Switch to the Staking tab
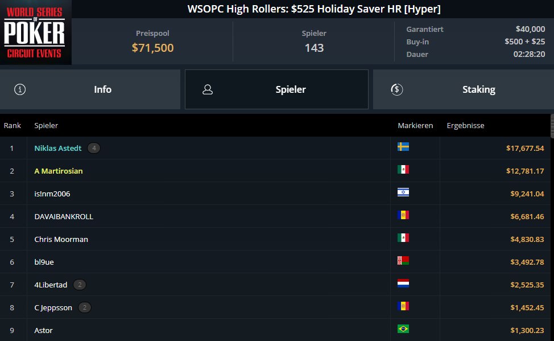This screenshot has width=554, height=341. click(x=464, y=89)
